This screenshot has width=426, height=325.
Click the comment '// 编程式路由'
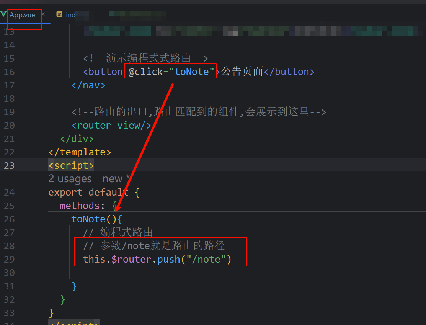tap(118, 232)
